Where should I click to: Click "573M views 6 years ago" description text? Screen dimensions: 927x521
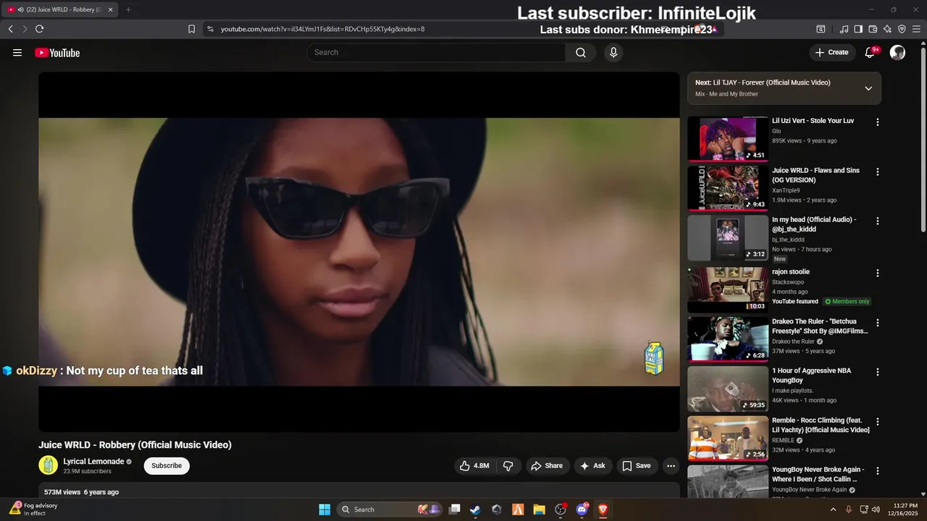click(x=81, y=492)
